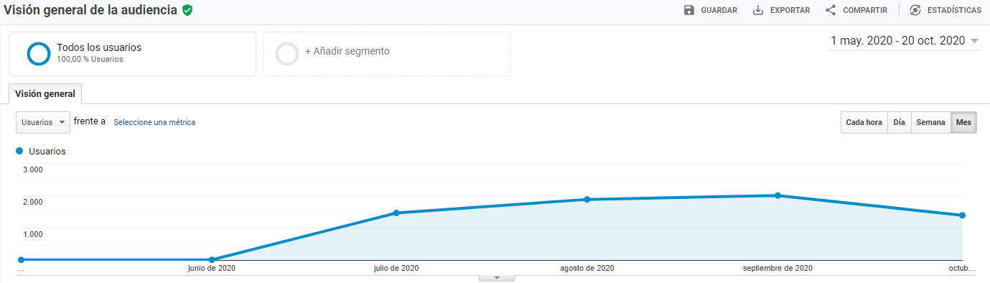Click the blue Usuarios legend dot

(20, 151)
